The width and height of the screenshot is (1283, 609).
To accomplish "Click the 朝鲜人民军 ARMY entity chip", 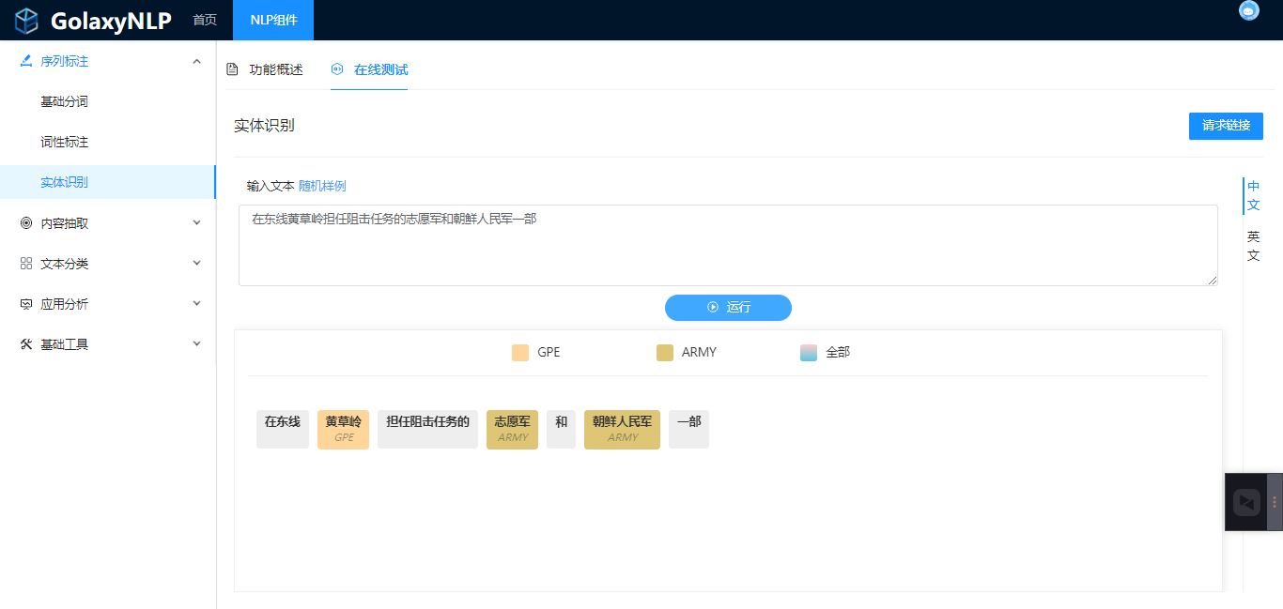I will click(622, 430).
